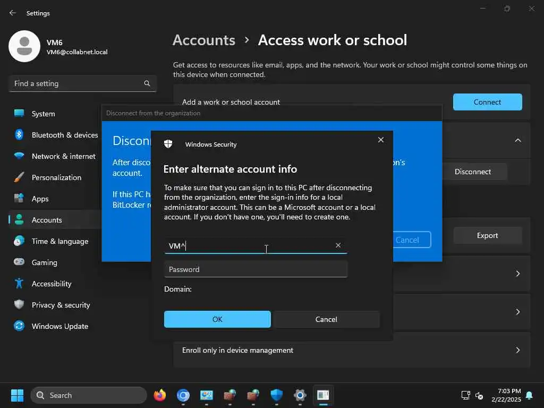The width and height of the screenshot is (544, 408).
Task: Open the clock showing 7:03 PM
Action: coord(506,395)
